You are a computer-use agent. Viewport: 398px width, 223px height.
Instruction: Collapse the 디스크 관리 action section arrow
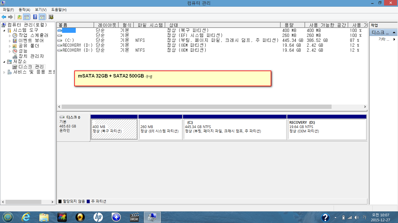(394, 32)
